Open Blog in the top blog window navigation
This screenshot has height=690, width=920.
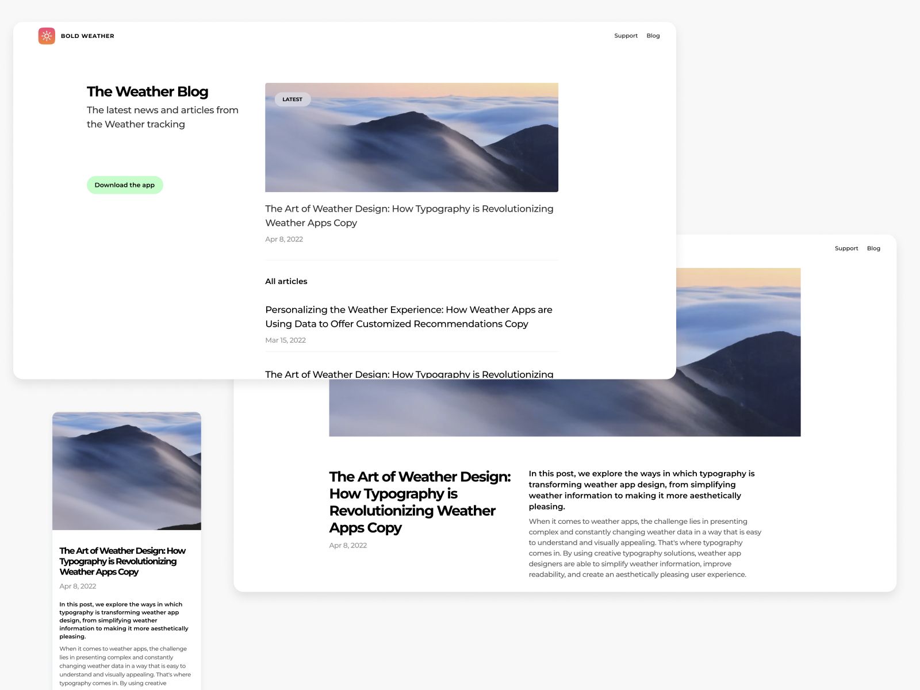pos(653,36)
